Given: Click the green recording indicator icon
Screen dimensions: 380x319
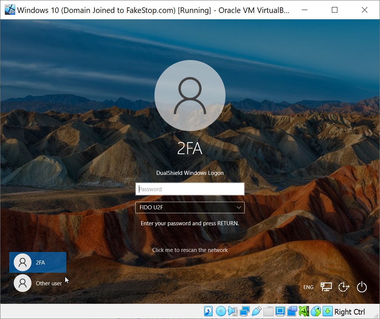Looking at the screenshot, I should (x=304, y=311).
